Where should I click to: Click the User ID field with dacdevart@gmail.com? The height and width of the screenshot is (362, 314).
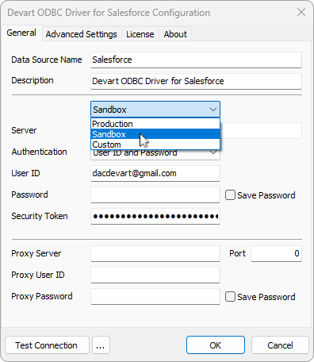155,173
